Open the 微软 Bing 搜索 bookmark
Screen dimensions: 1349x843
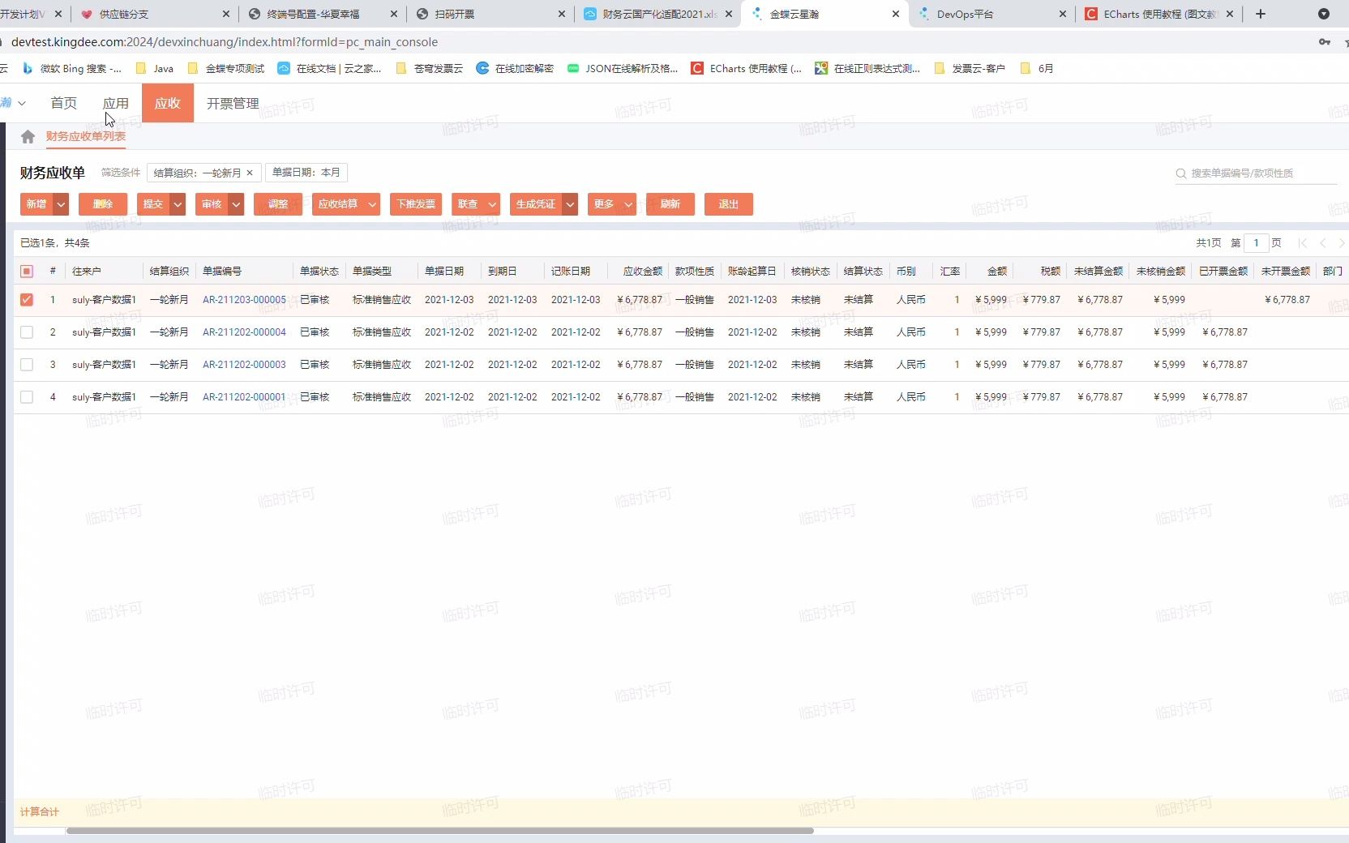(72, 69)
